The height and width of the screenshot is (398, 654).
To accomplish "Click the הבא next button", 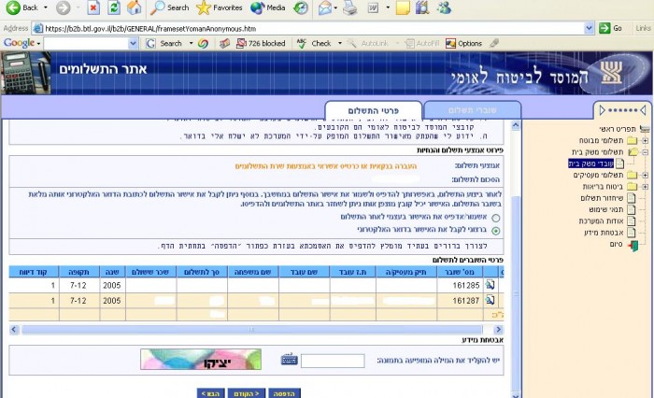I will tap(210, 393).
